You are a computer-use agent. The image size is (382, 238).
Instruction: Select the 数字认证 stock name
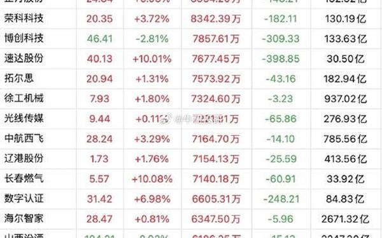tap(24, 199)
